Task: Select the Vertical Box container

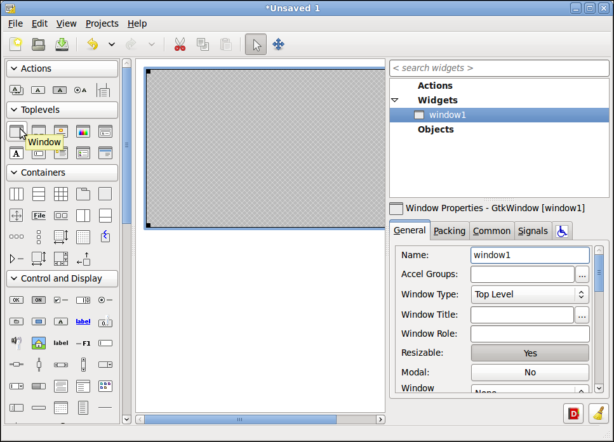Action: click(38, 194)
